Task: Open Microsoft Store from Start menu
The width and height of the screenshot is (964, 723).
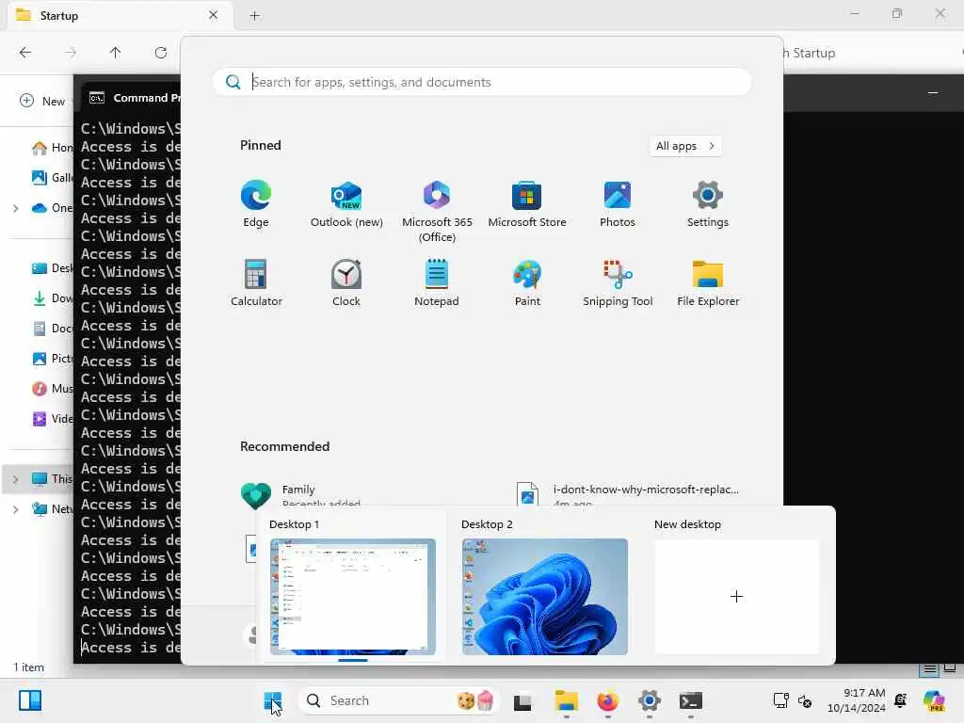Action: [527, 204]
